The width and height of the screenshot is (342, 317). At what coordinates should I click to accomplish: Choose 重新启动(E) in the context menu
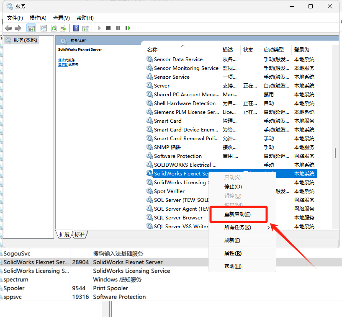[237, 214]
